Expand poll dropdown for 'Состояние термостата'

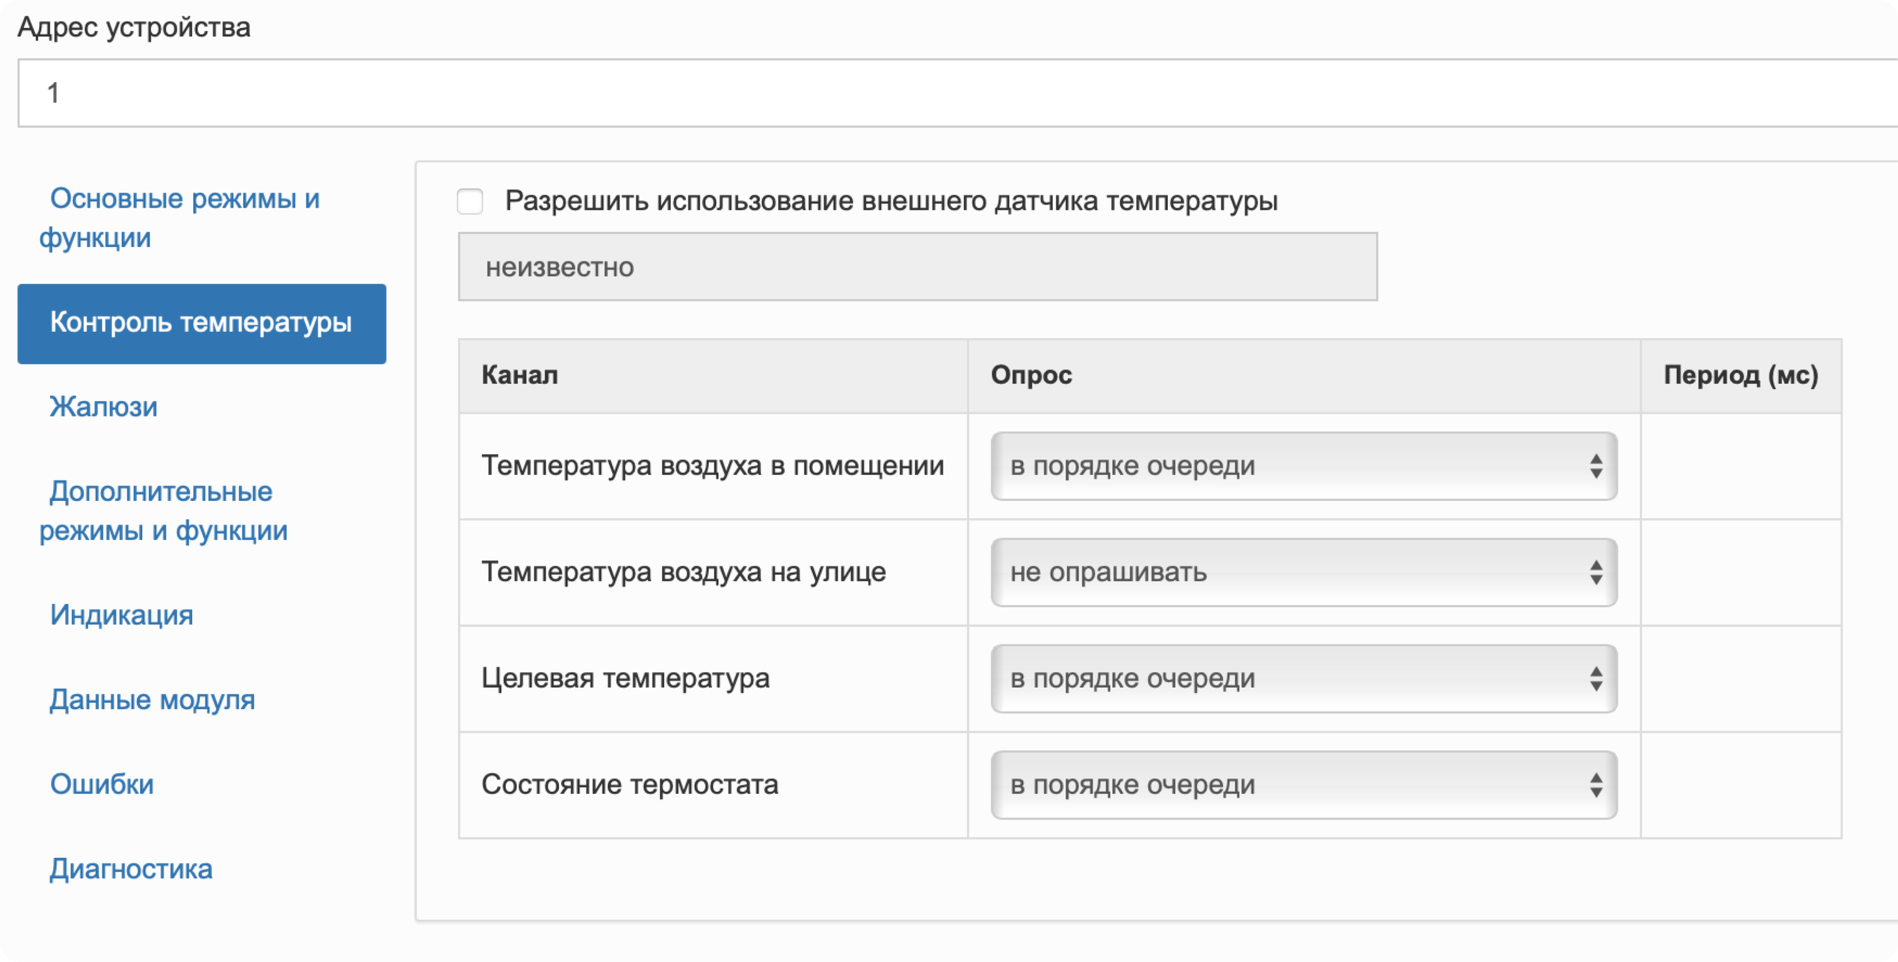[x=1304, y=785]
